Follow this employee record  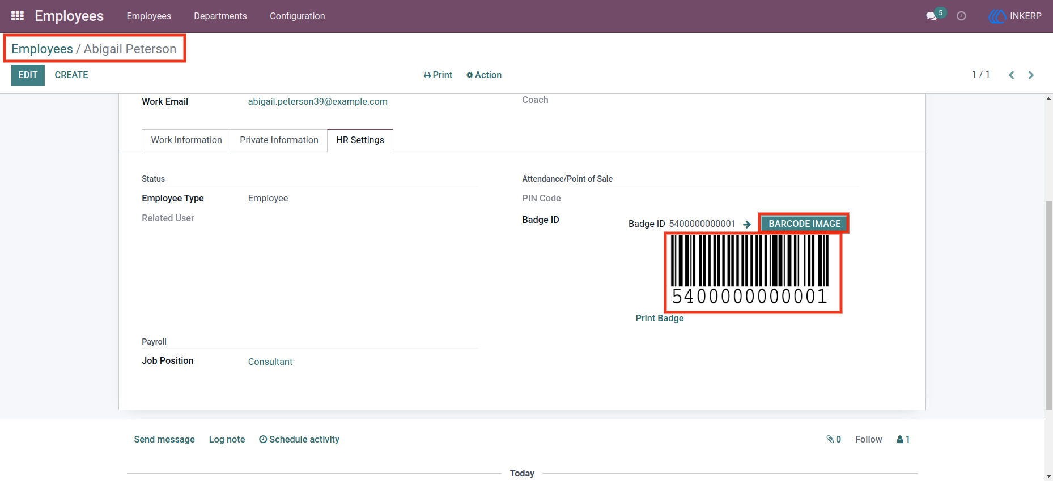click(x=869, y=439)
